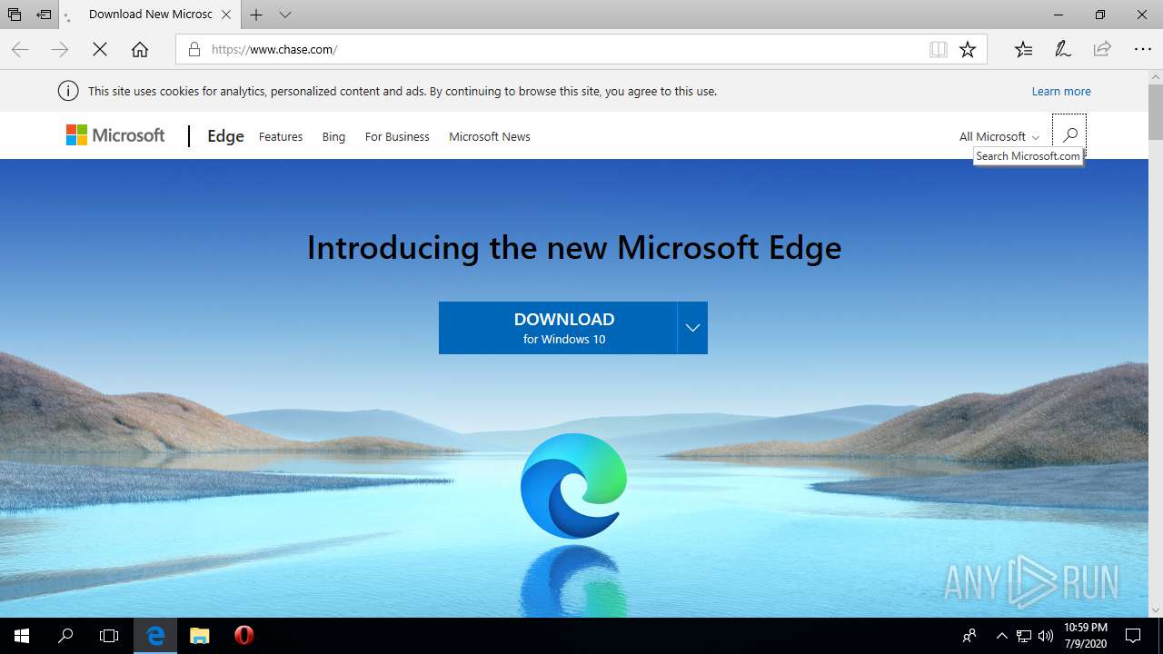Click the Microsoft logo
1163x654 pixels.
click(115, 135)
